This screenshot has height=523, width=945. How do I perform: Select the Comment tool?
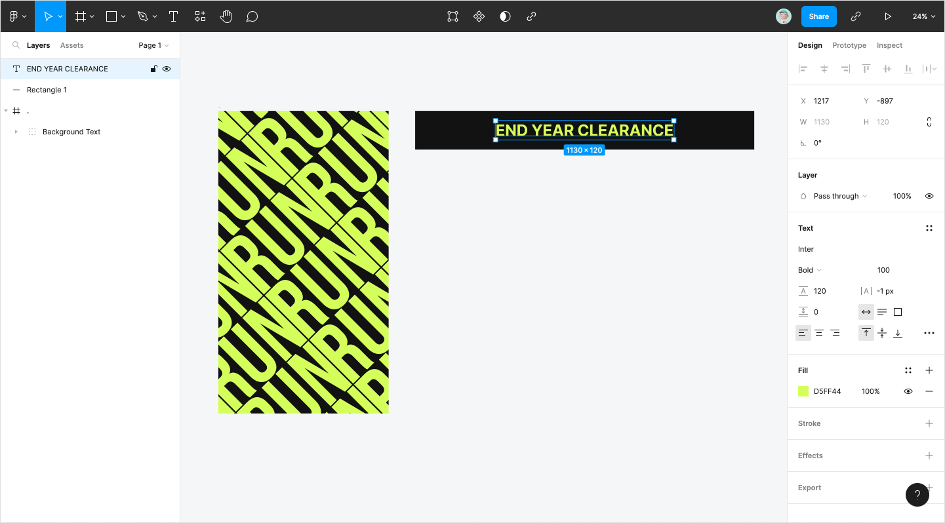pos(252,16)
